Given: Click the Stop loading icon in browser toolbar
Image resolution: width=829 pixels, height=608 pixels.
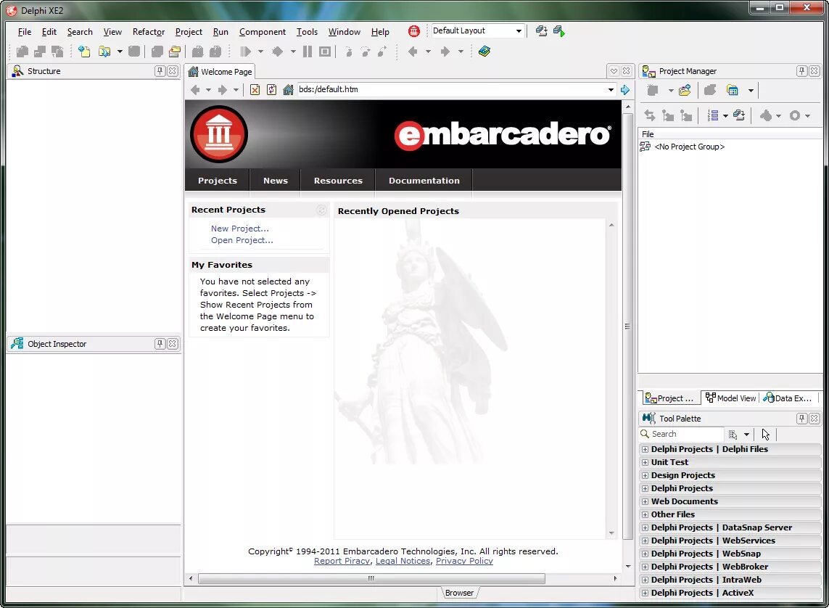Looking at the screenshot, I should pos(255,90).
